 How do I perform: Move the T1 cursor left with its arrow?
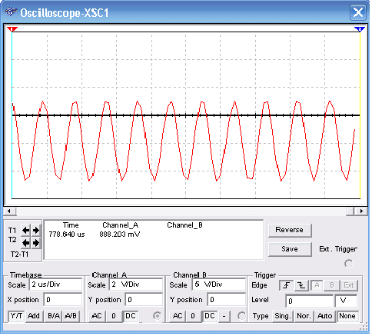click(x=25, y=230)
